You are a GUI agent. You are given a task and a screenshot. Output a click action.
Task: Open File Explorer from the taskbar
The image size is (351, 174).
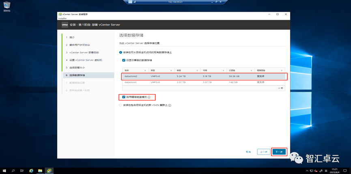tap(40, 171)
